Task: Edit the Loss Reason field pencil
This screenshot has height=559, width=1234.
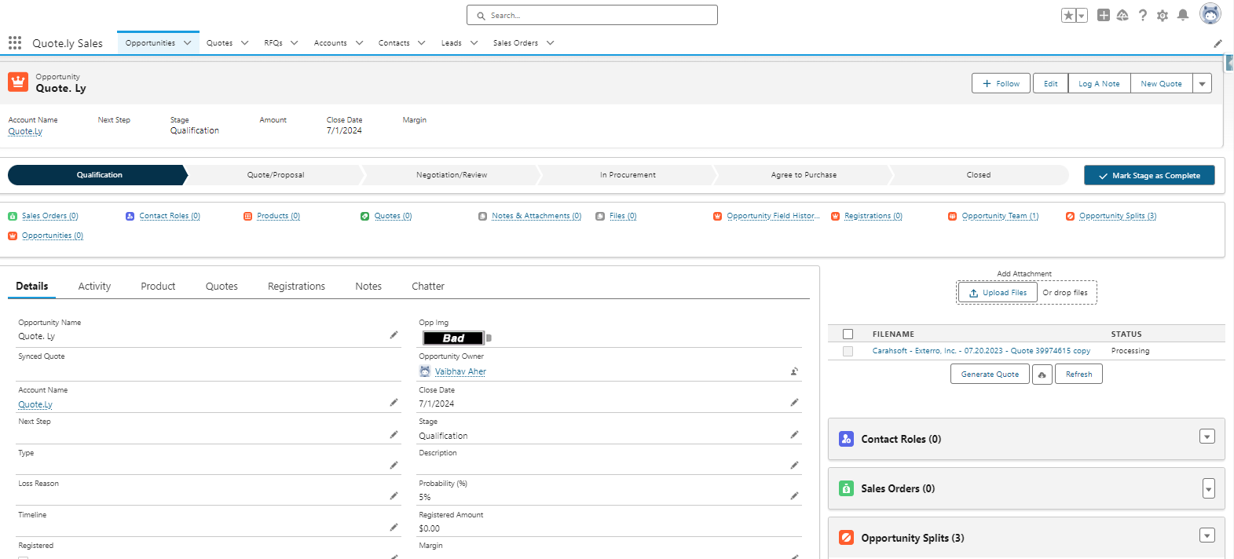Action: point(394,496)
